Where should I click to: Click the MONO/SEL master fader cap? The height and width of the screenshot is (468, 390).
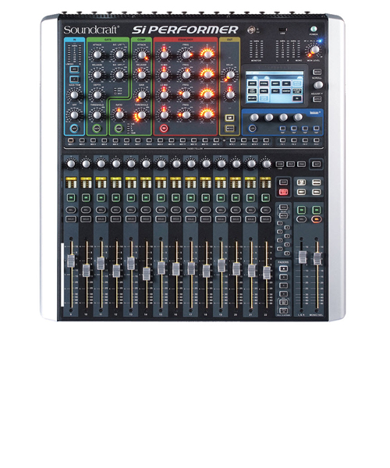coord(317,258)
